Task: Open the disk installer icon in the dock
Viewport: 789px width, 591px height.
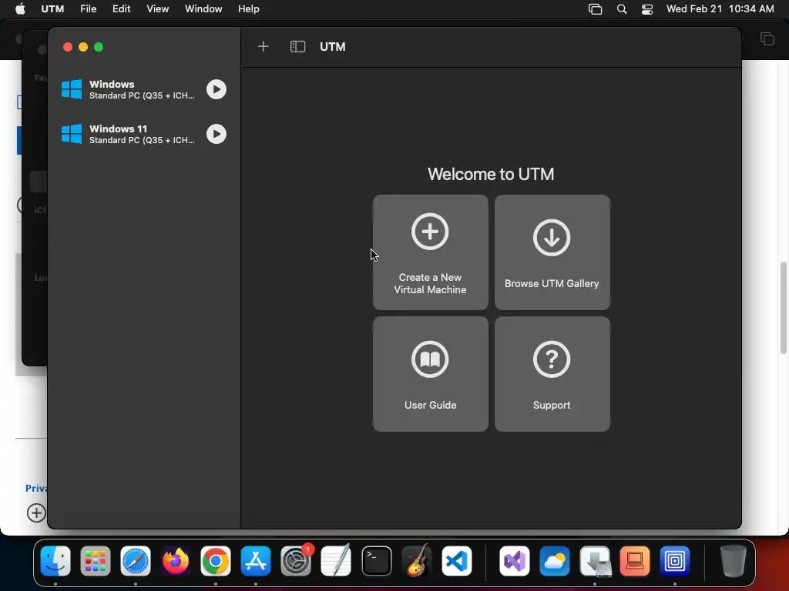Action: [x=595, y=561]
